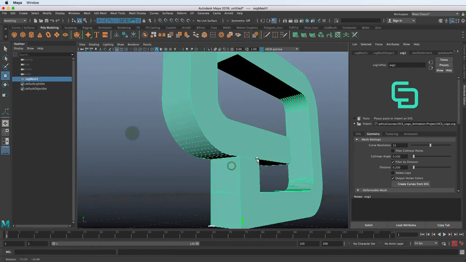
Task: Open the Symmetry: Off dropdown
Action: [x=241, y=21]
